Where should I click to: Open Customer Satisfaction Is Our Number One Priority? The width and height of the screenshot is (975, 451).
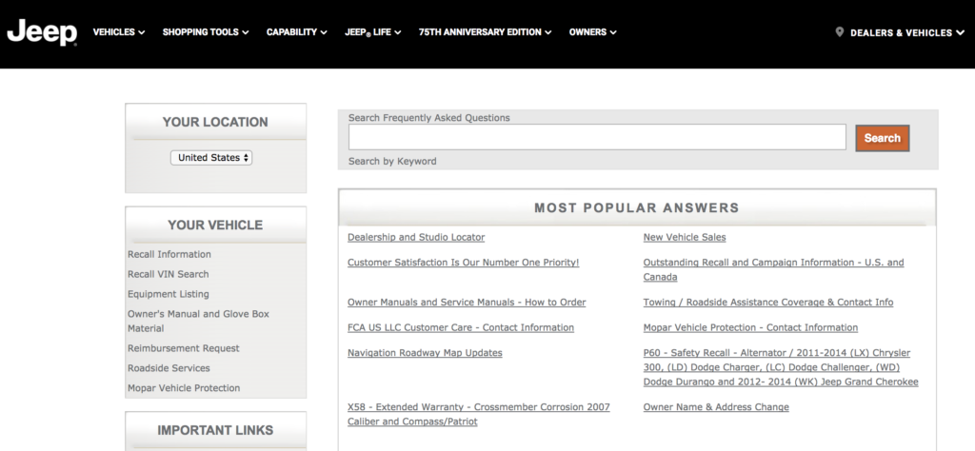coord(464,263)
